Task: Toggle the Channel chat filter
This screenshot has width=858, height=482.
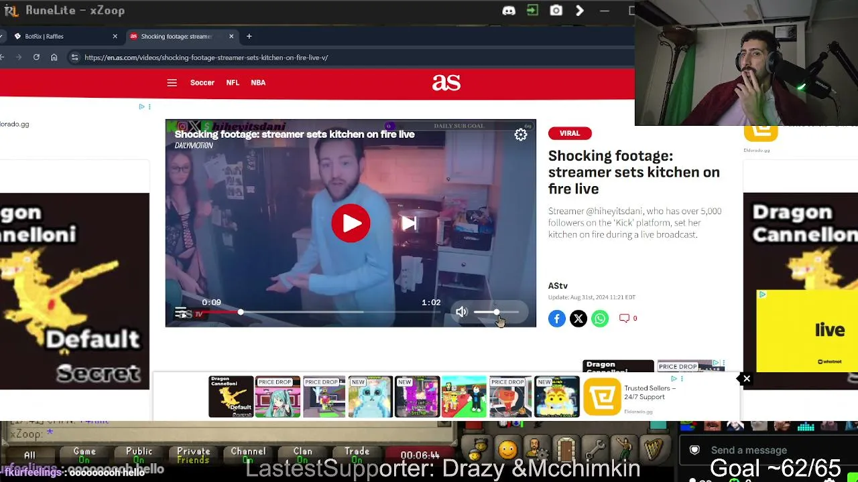Action: [248, 455]
